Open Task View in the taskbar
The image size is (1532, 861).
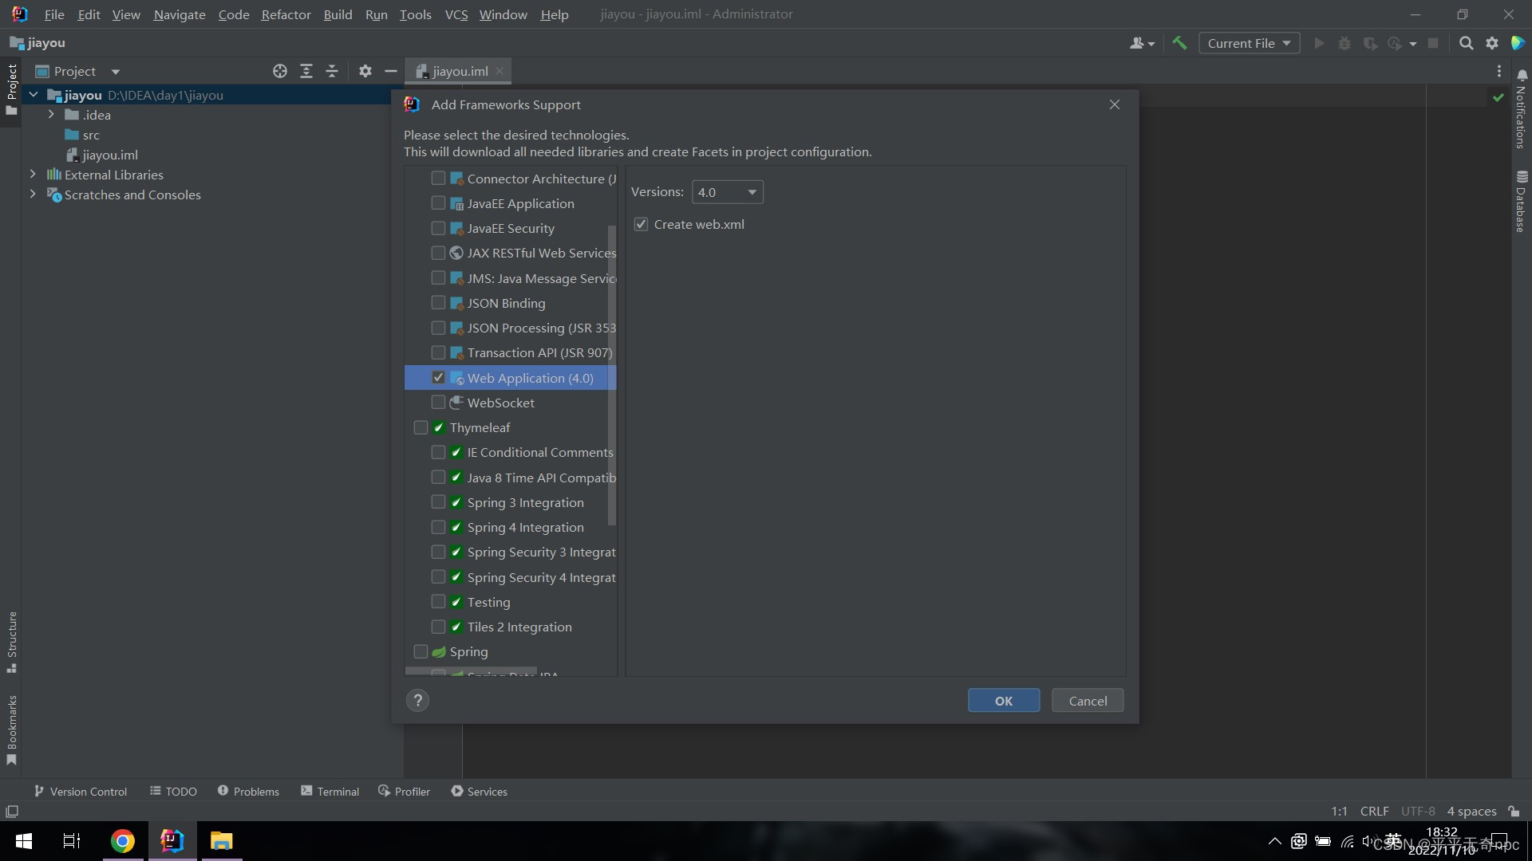[x=72, y=841]
